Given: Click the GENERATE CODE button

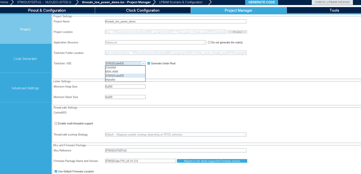Looking at the screenshot, I should click(261, 2).
